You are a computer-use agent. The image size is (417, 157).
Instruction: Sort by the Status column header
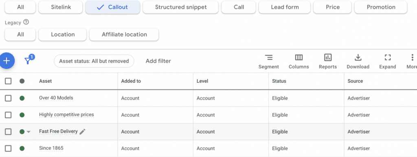pyautogui.click(x=279, y=81)
